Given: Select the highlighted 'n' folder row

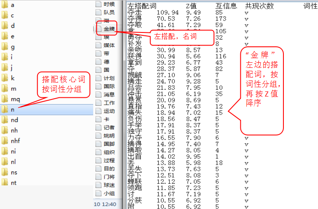Looking at the screenshot, I should coord(47,110).
